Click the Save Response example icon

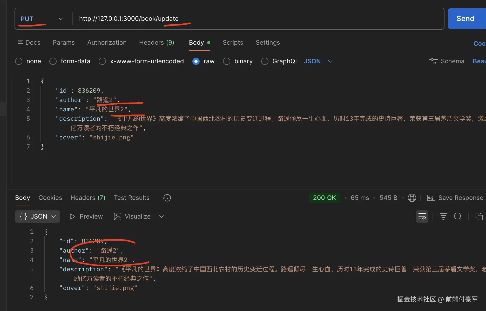(x=431, y=198)
